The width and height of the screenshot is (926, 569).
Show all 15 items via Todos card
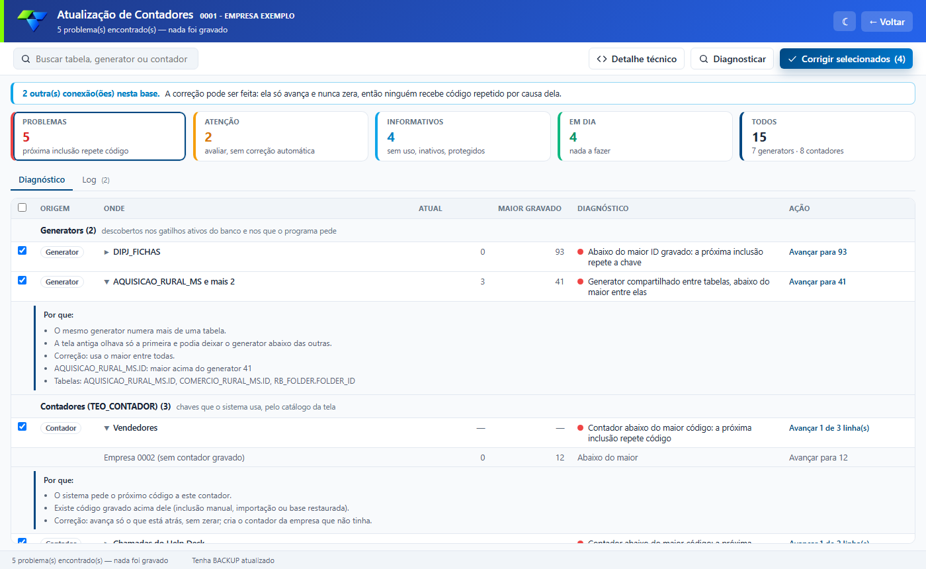(x=827, y=136)
